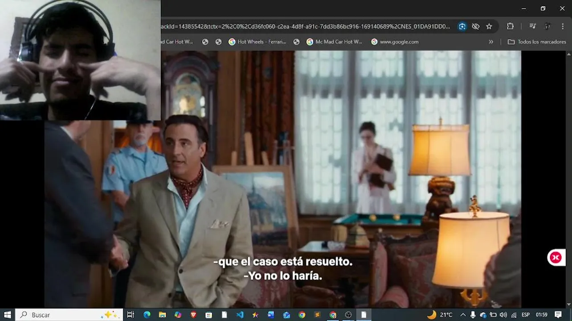Open the www.google.com bookmark
The height and width of the screenshot is (321, 572).
pyautogui.click(x=395, y=42)
